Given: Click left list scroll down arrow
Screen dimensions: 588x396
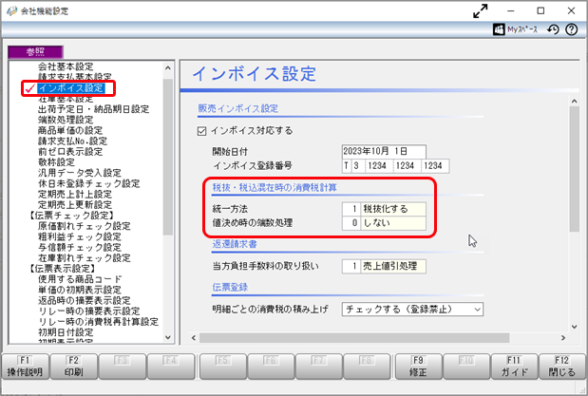Looking at the screenshot, I should (167, 337).
